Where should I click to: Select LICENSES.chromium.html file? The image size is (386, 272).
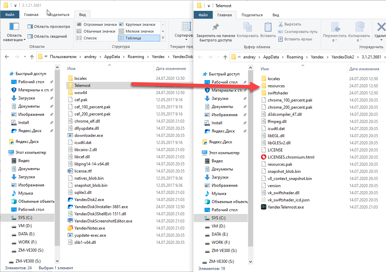pos(291,157)
